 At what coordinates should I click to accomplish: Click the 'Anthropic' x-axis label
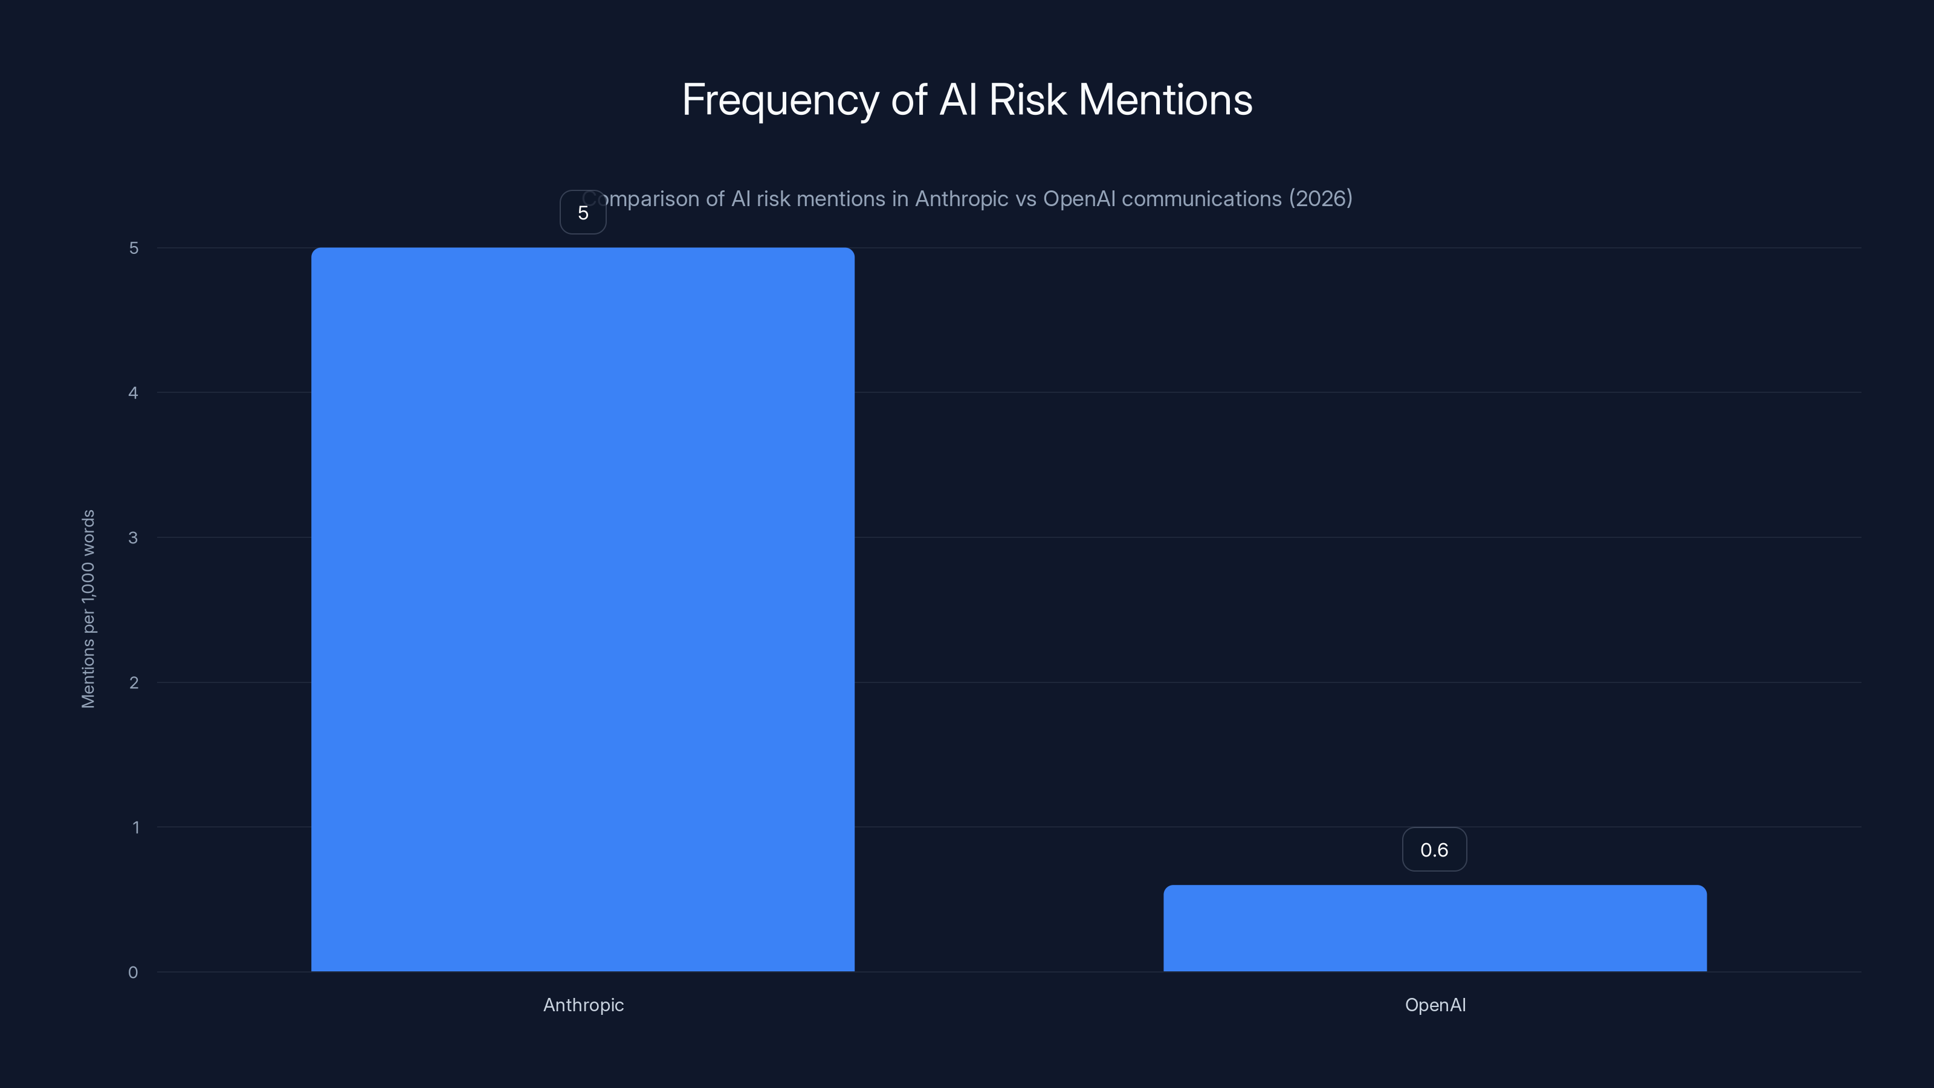[x=583, y=1005]
